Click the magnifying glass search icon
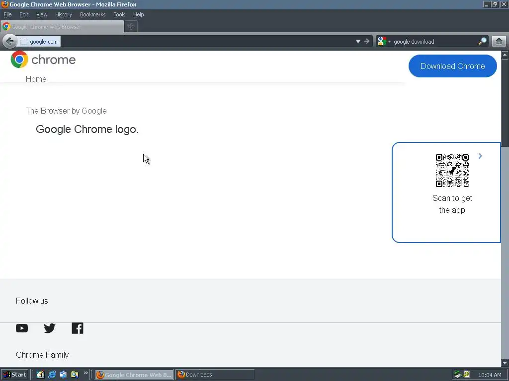 pos(483,41)
